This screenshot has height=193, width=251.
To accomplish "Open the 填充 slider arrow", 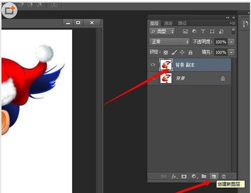I will point(231,53).
